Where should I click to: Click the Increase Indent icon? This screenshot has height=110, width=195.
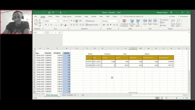pos(83,25)
